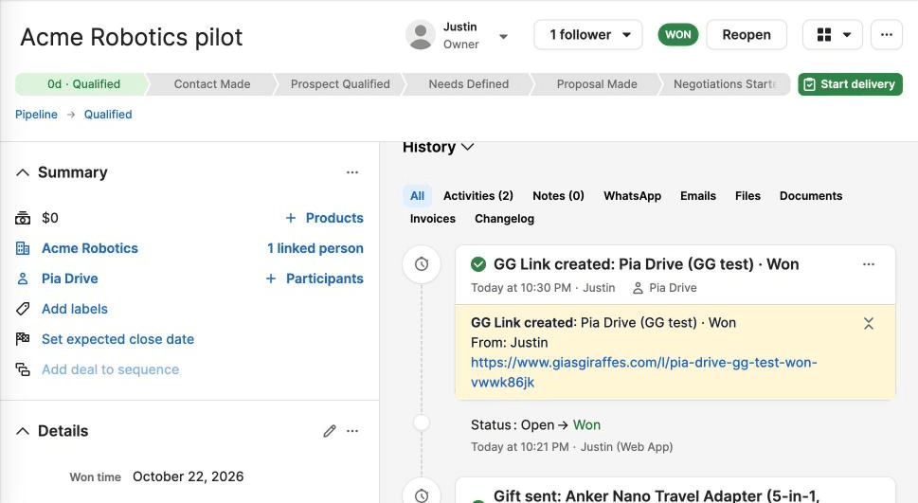The image size is (918, 503).
Task: Select the All history tab
Action: (417, 196)
